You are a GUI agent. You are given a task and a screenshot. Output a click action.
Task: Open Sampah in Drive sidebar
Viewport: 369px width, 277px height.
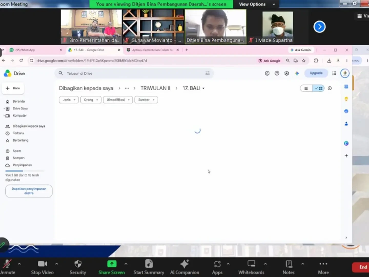[18, 158]
